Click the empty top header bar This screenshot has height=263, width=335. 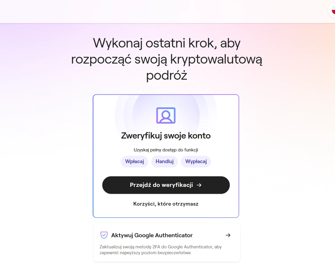[162, 11]
